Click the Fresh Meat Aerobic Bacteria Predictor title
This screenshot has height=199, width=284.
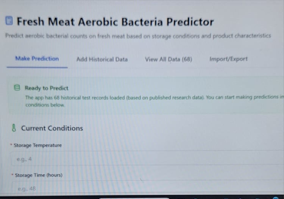[115, 21]
